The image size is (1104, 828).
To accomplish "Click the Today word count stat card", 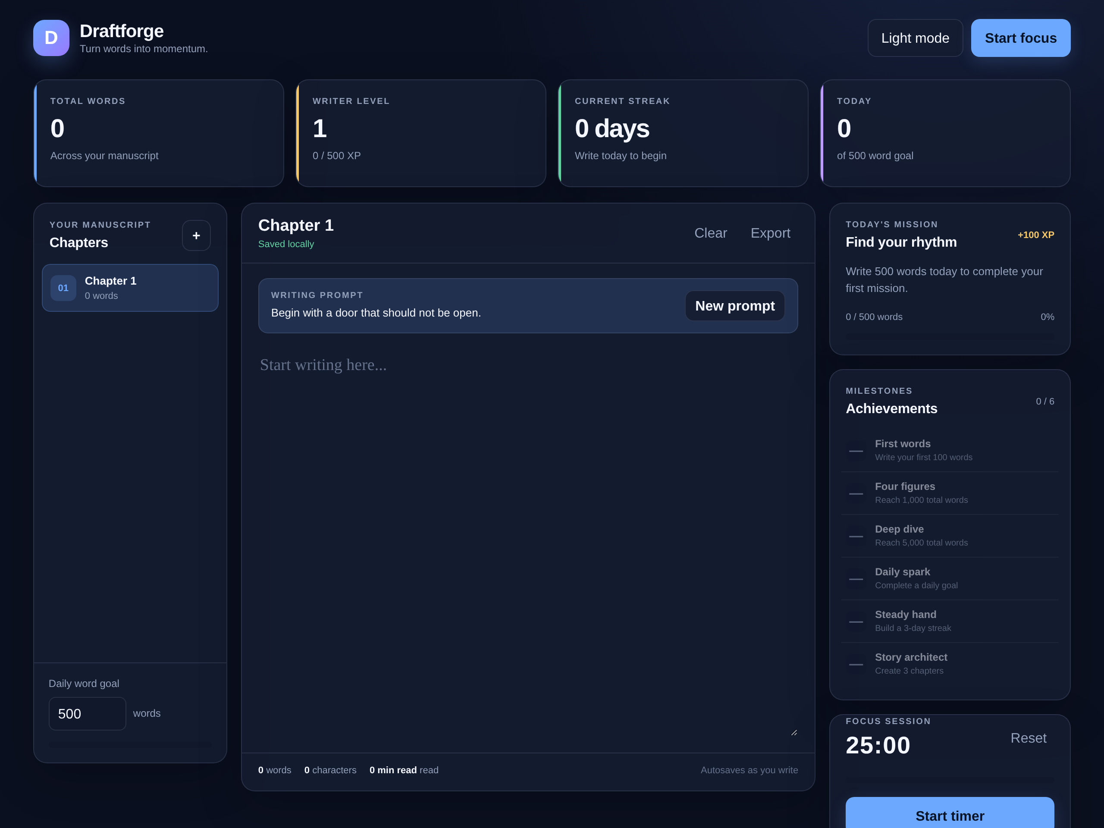I will point(945,133).
